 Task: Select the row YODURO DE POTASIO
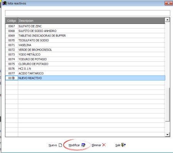click(85, 59)
